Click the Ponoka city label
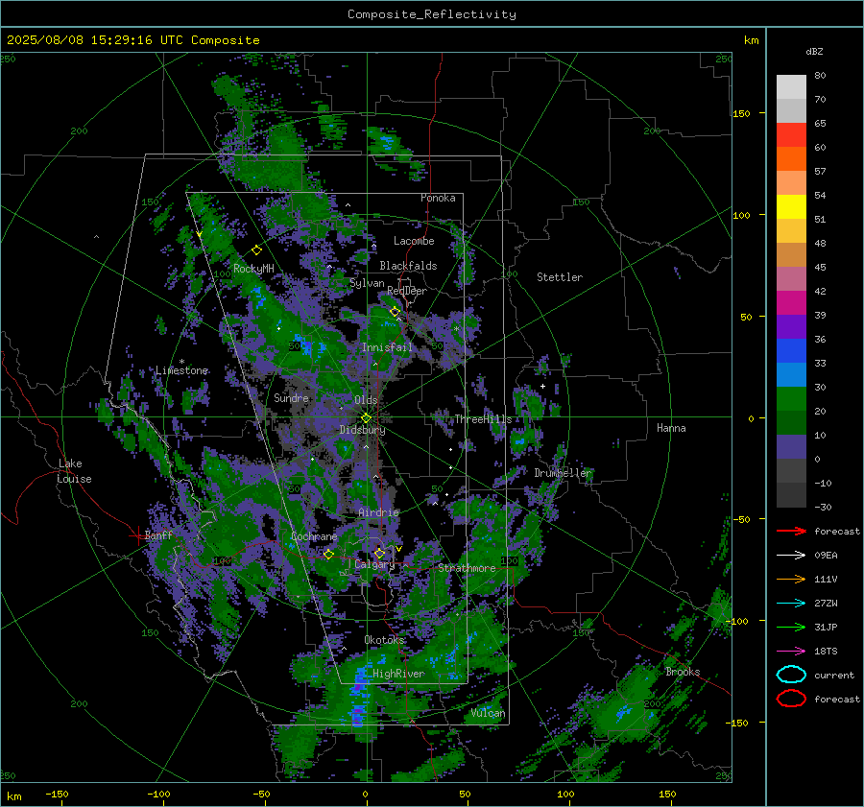This screenshot has width=864, height=807. click(x=438, y=198)
